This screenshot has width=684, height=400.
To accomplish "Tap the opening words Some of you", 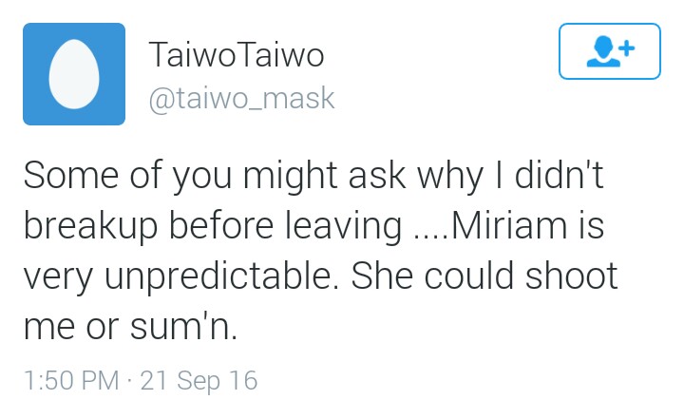I will [x=127, y=177].
